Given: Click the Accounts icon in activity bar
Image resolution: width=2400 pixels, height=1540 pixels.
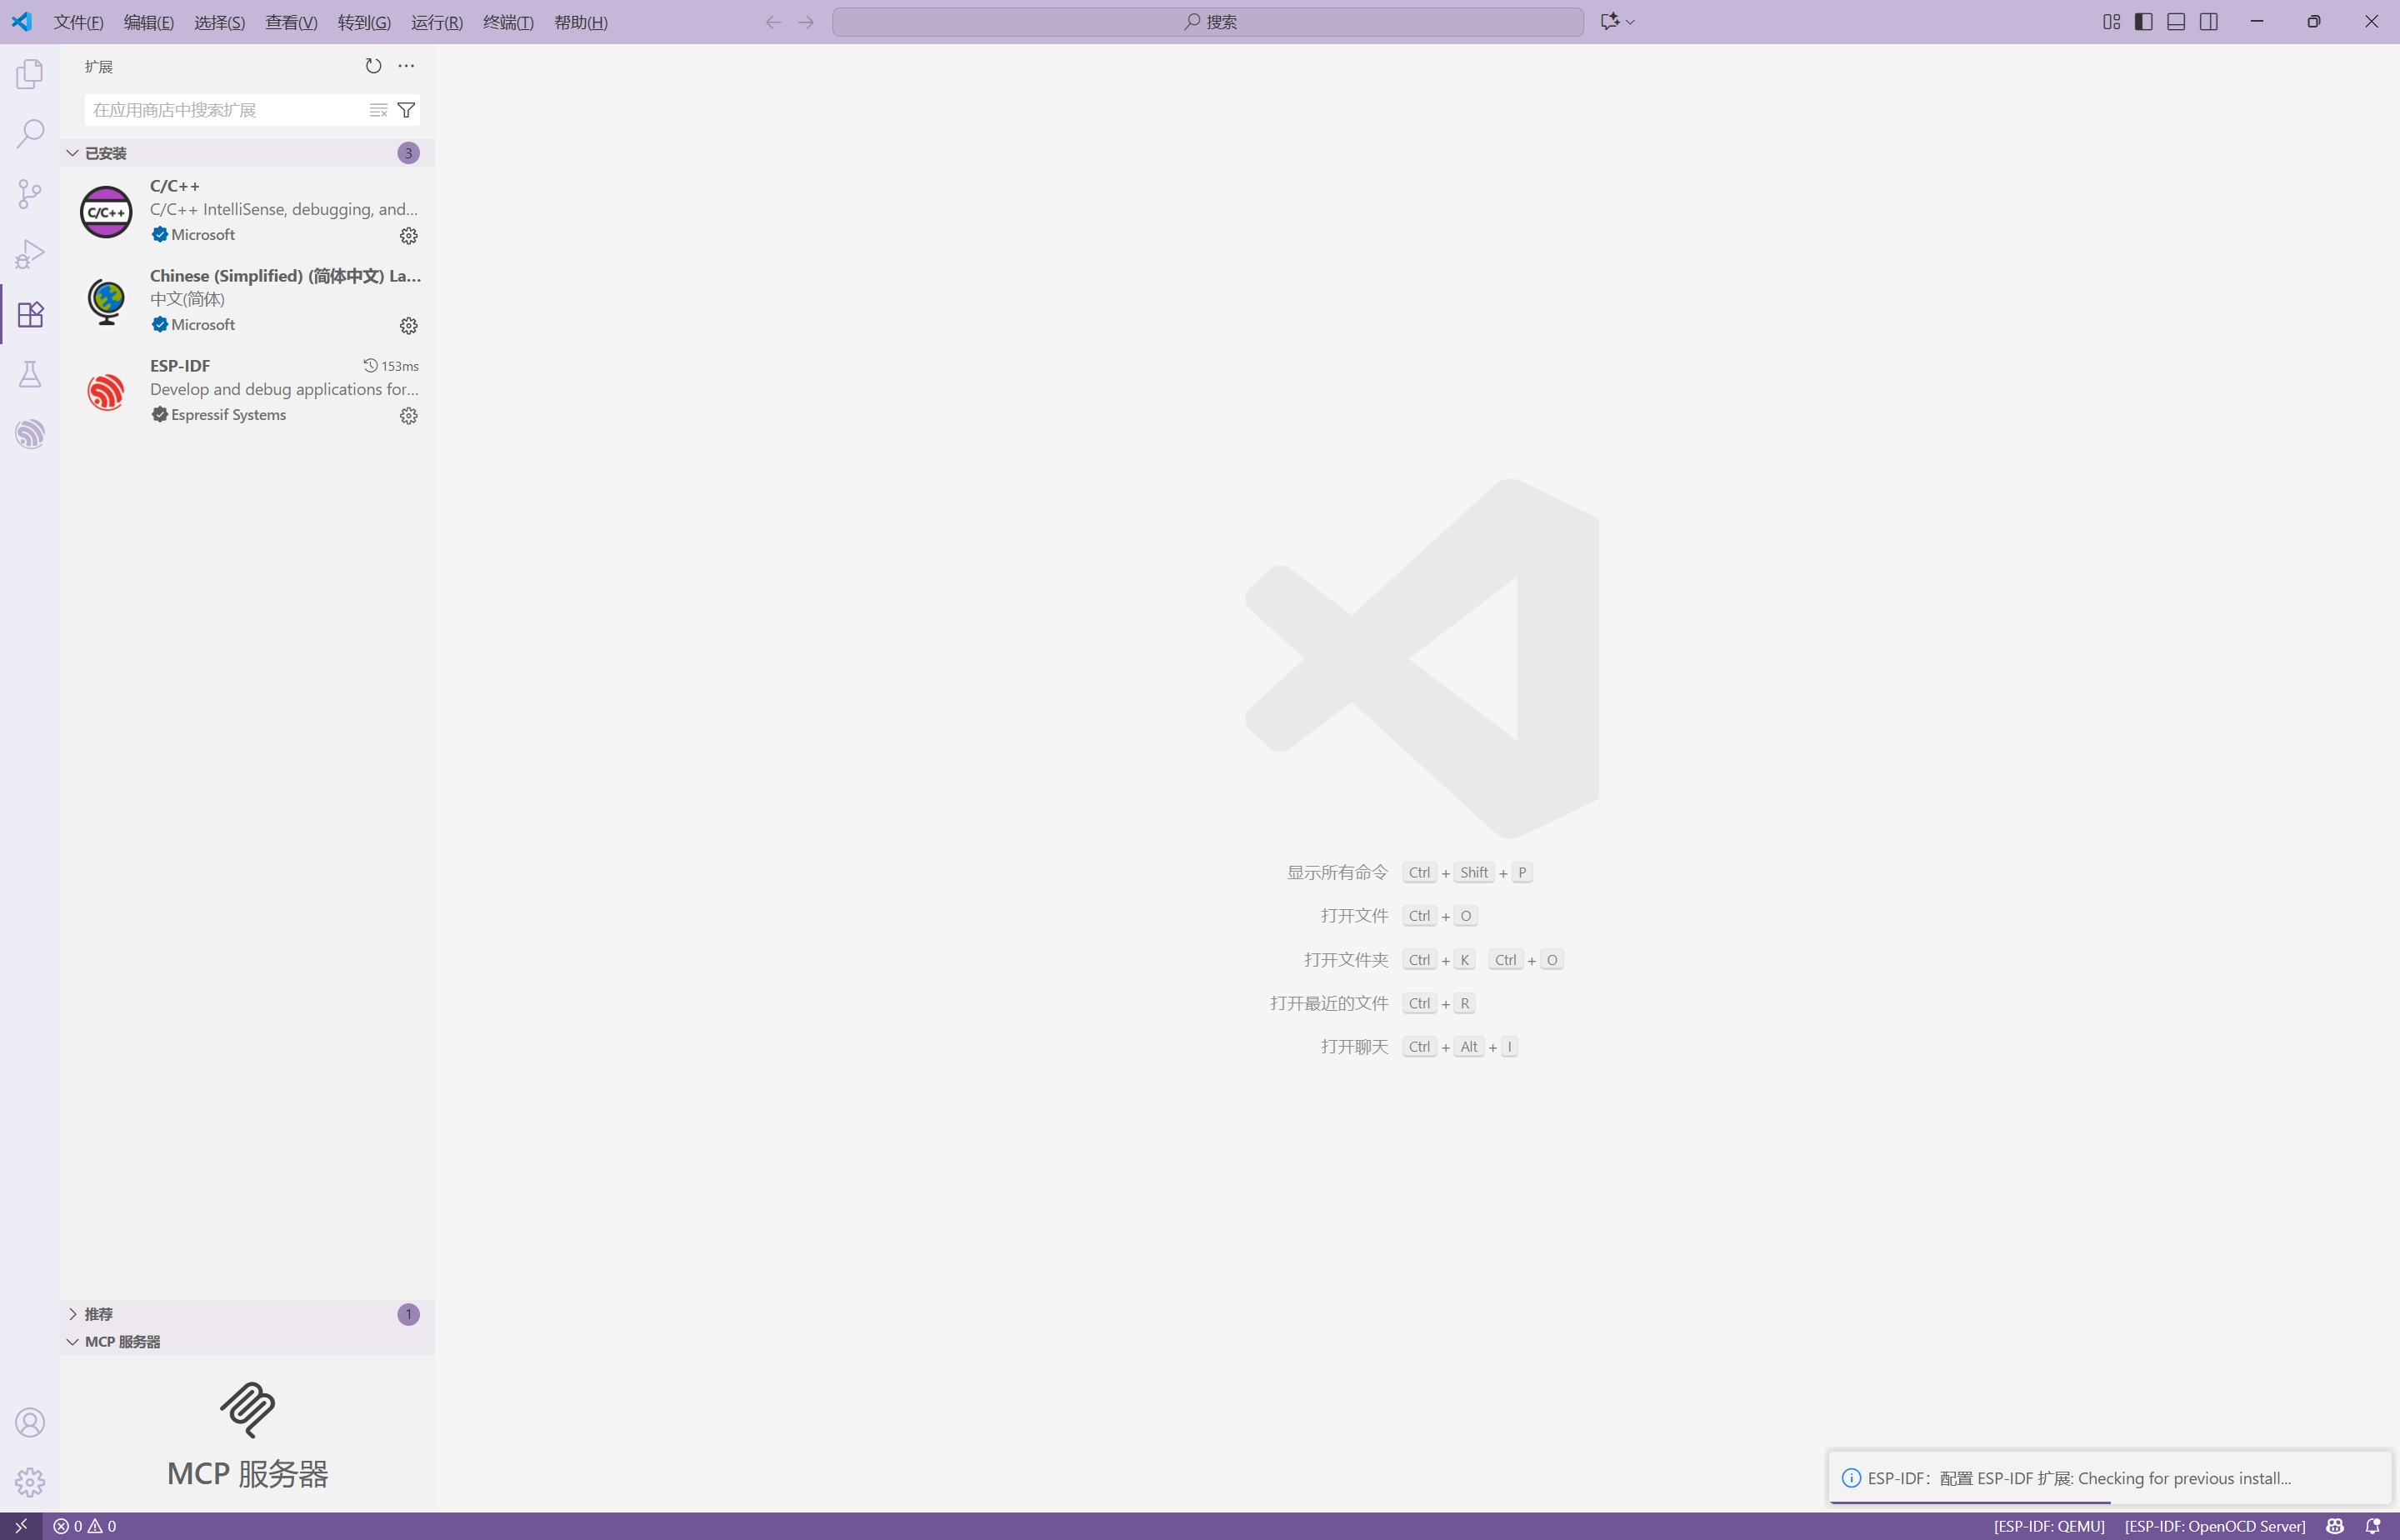Looking at the screenshot, I should [x=30, y=1422].
